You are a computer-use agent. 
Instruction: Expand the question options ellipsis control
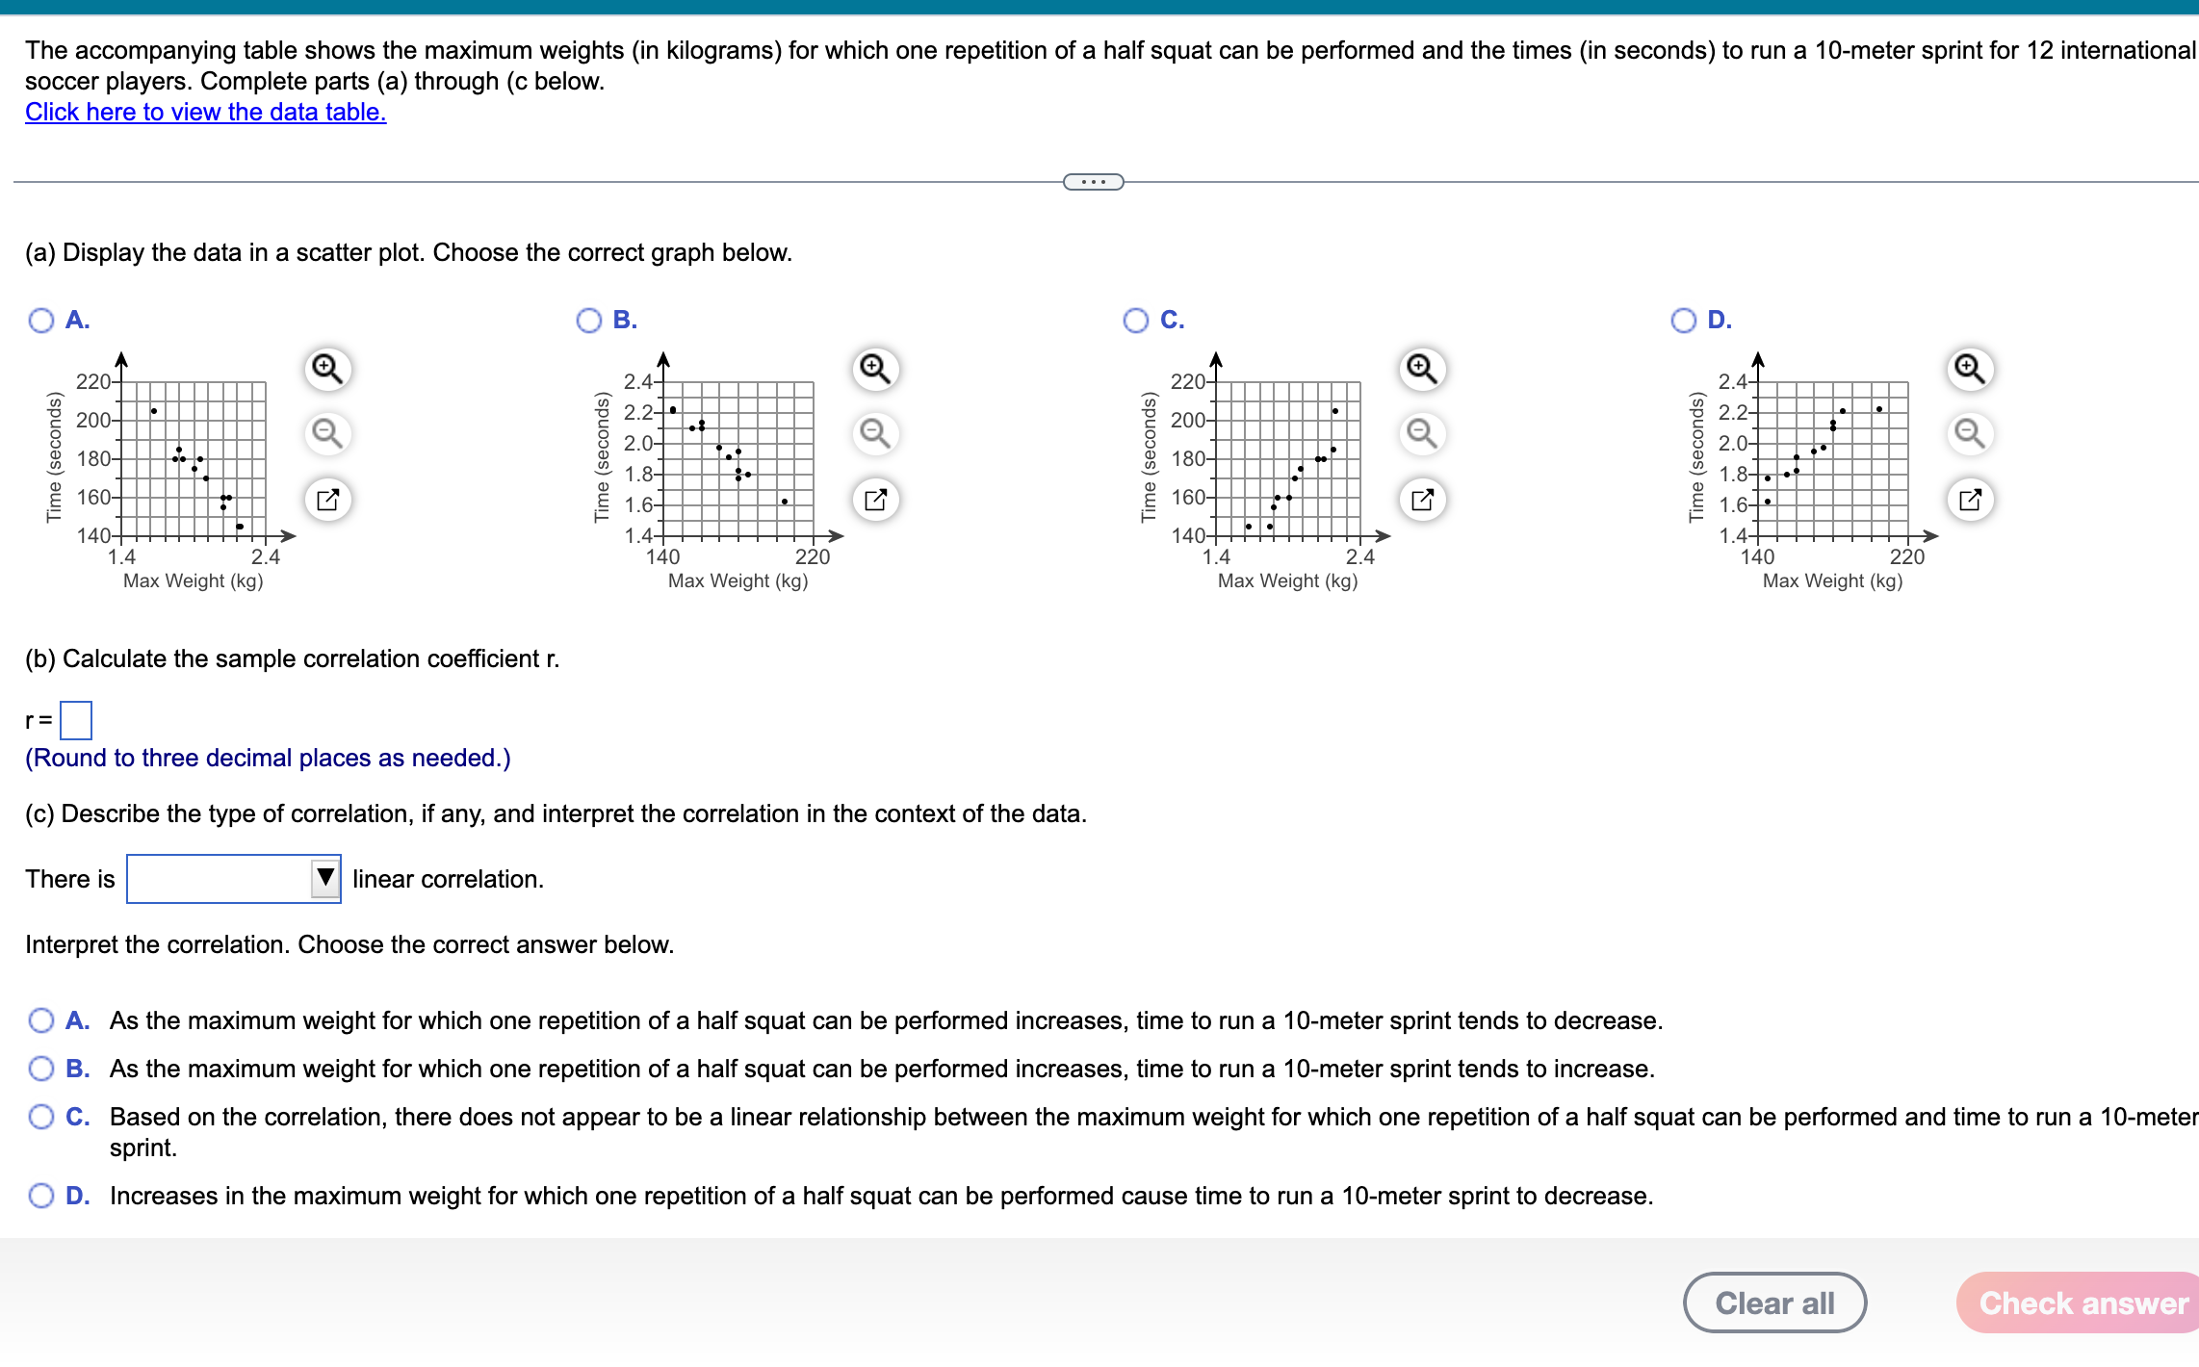click(1095, 181)
